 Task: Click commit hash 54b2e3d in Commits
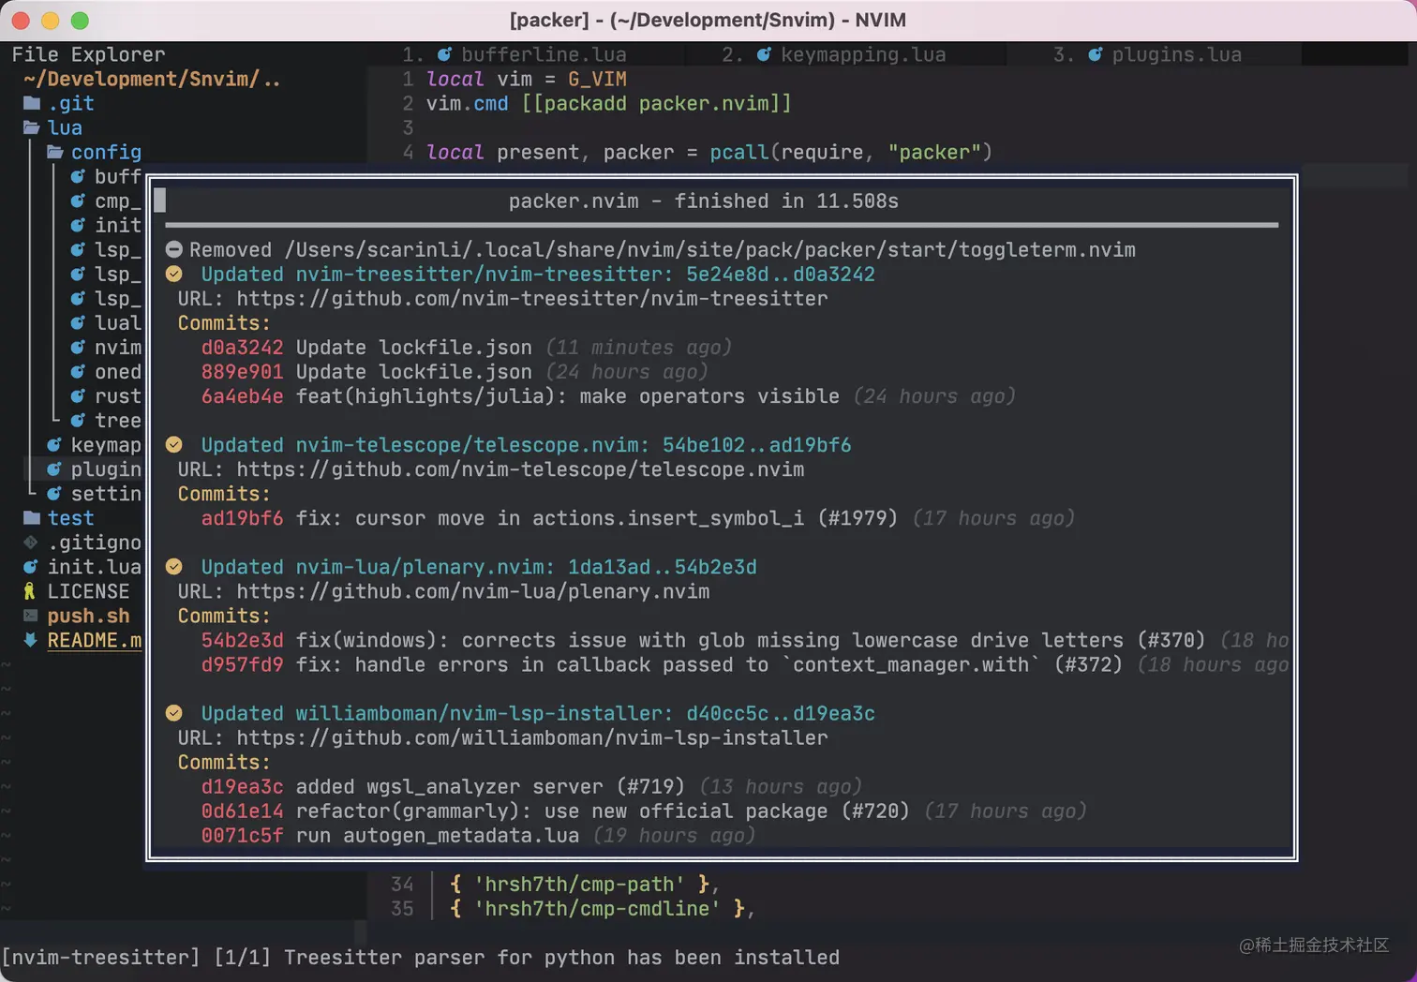click(x=242, y=639)
